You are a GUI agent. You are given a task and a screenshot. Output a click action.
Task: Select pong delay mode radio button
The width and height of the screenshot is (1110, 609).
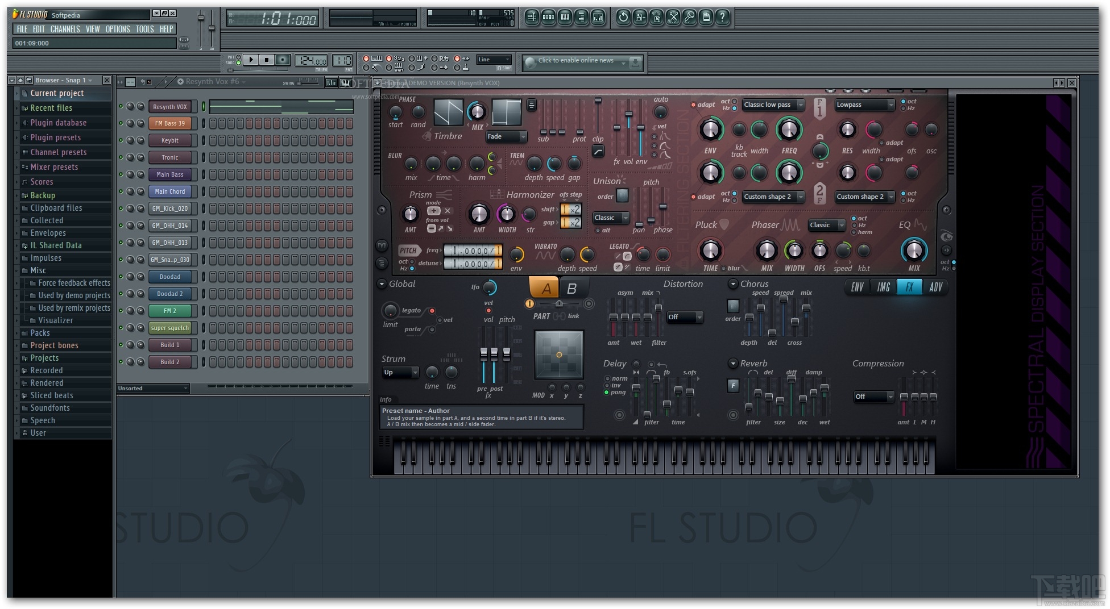(x=607, y=393)
